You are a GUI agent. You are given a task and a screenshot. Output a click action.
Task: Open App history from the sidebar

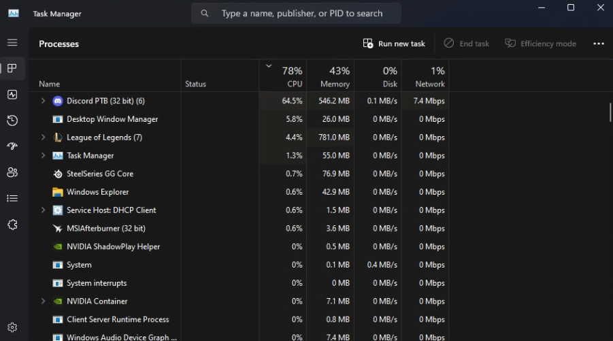tap(12, 120)
